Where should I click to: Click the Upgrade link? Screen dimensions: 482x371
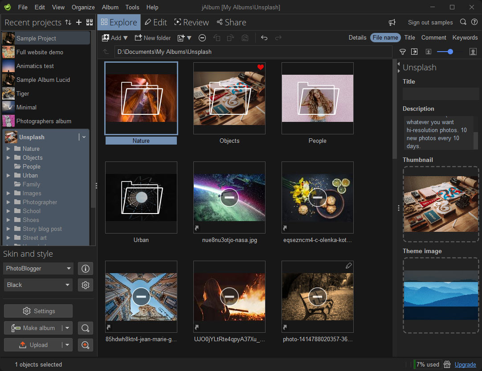pyautogui.click(x=465, y=364)
